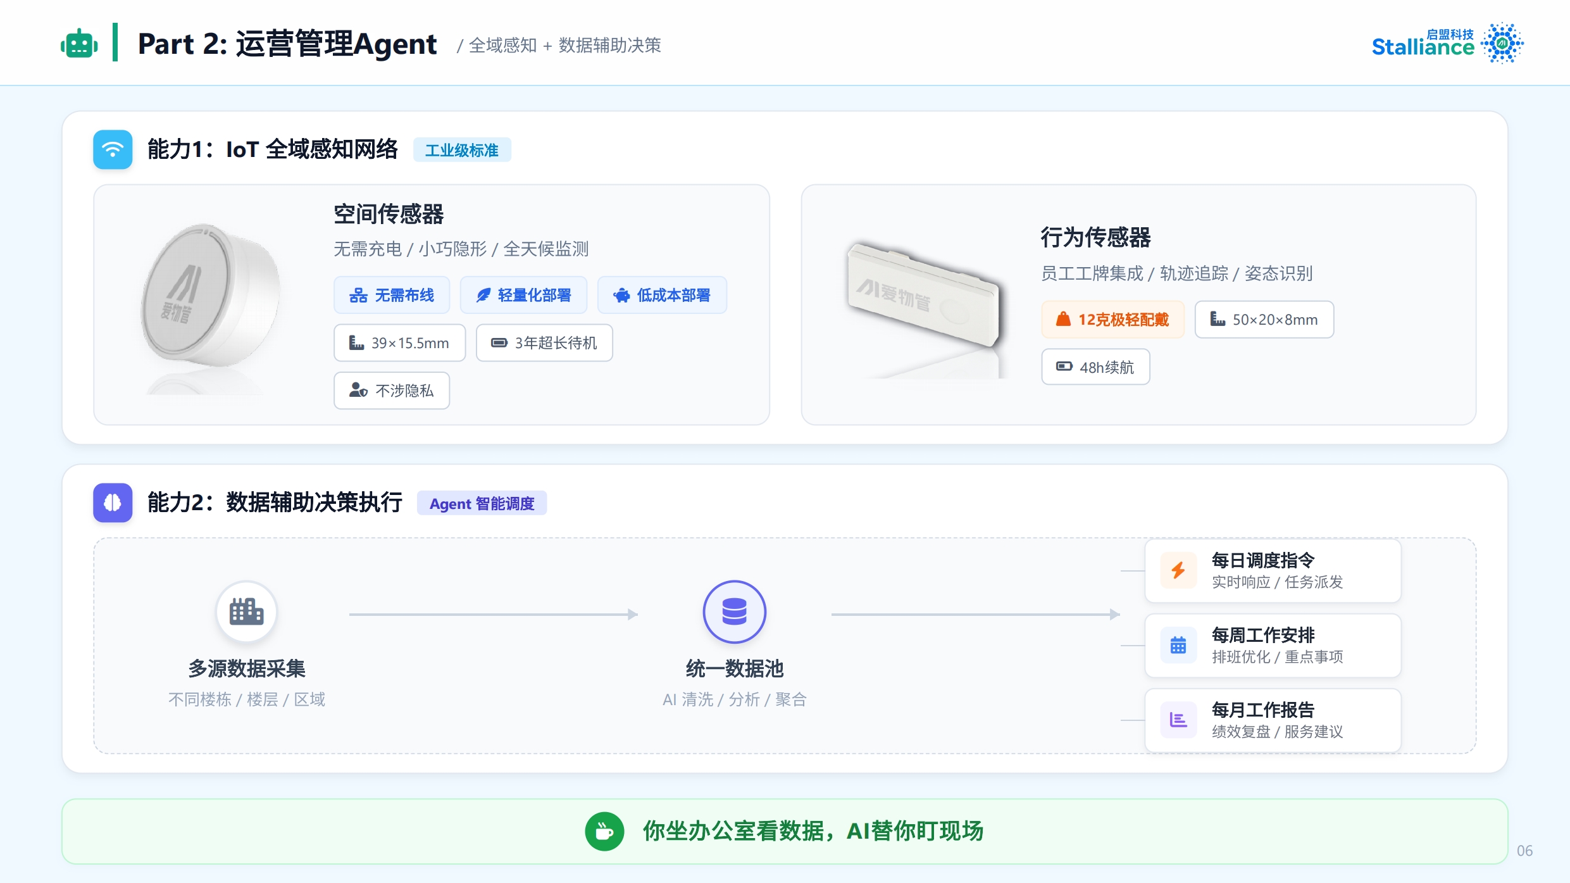This screenshot has width=1570, height=883.
Task: Click the Stalliance logo
Action: point(1447,43)
